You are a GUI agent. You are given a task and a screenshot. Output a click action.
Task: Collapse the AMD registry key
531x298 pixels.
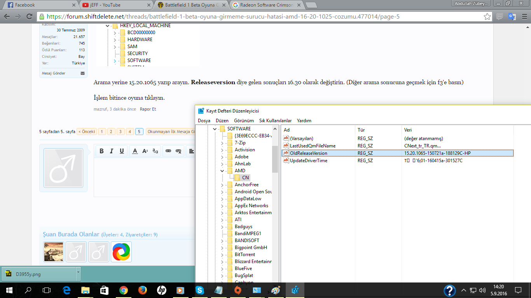[x=222, y=171]
